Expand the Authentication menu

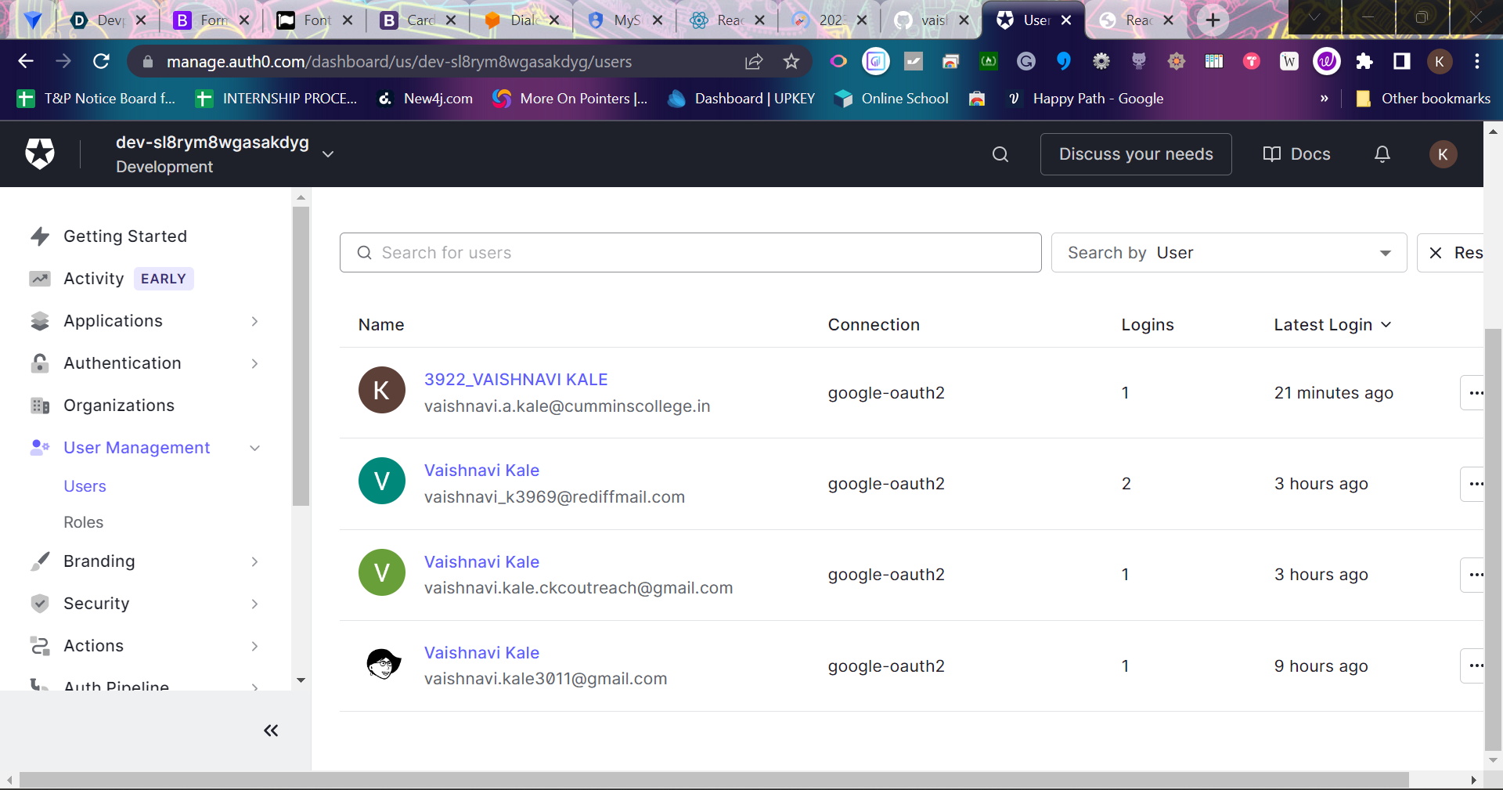[254, 363]
